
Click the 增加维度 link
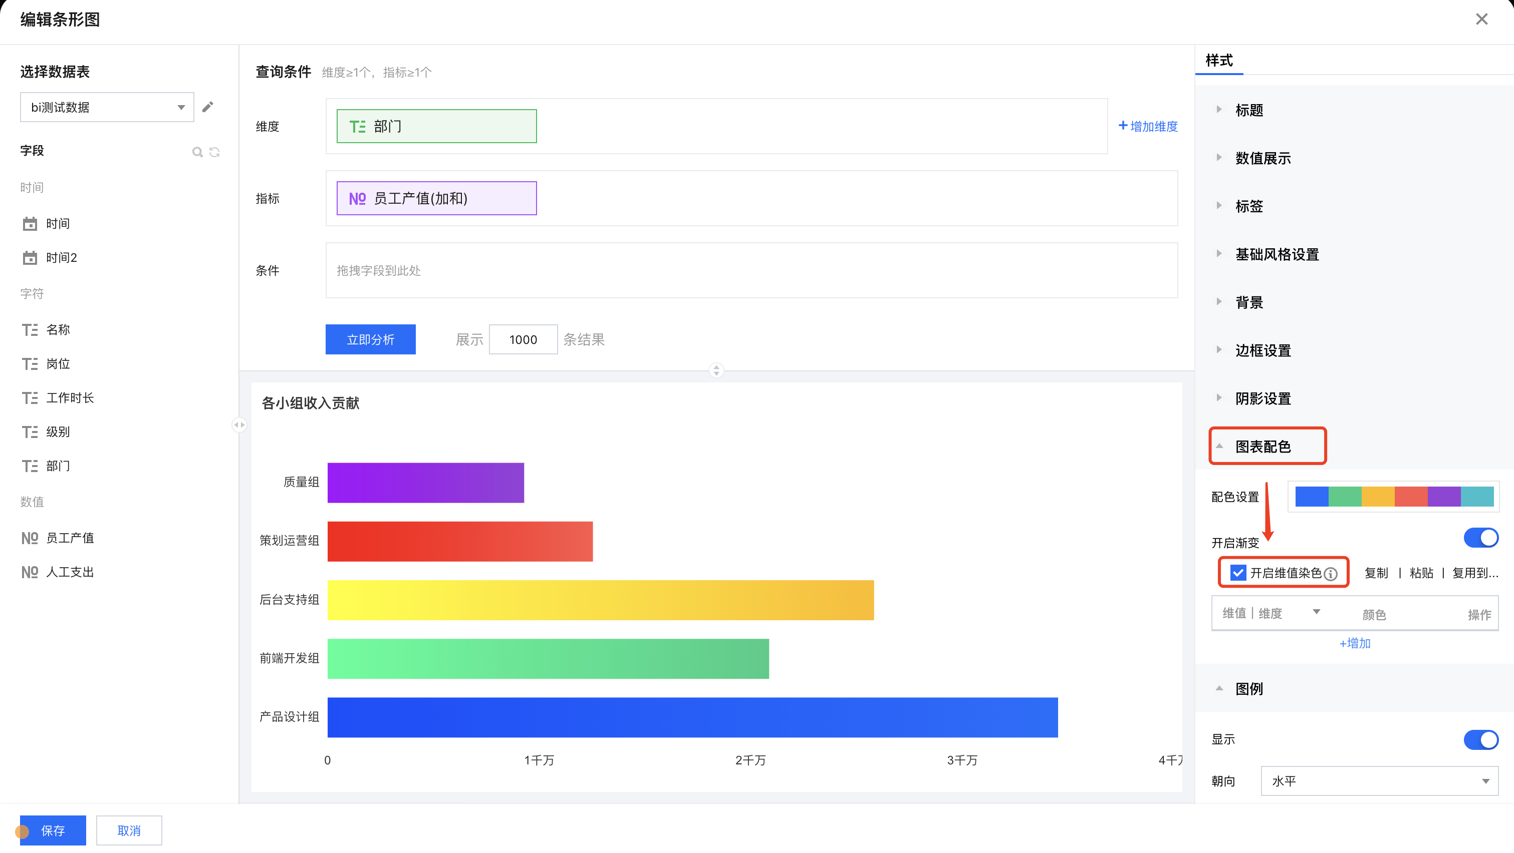[x=1148, y=126]
